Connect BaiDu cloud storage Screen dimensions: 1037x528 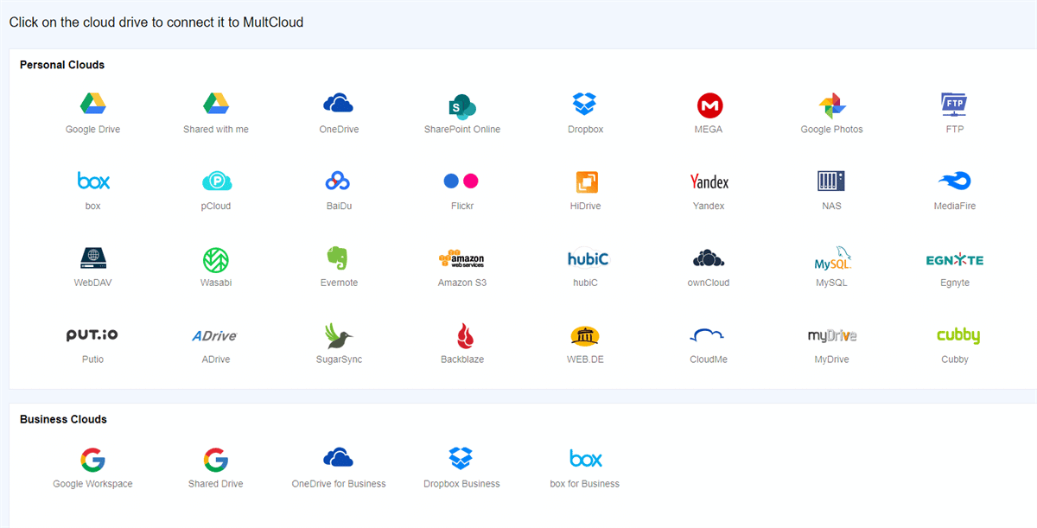339,182
